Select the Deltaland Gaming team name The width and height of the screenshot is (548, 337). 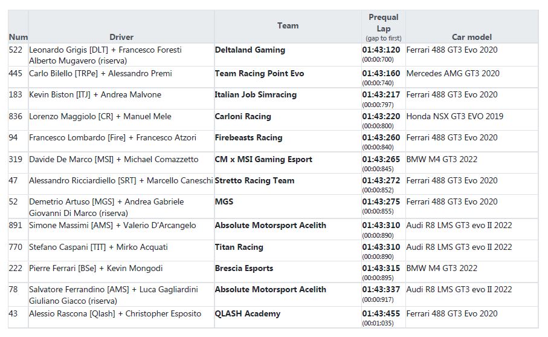click(x=250, y=50)
